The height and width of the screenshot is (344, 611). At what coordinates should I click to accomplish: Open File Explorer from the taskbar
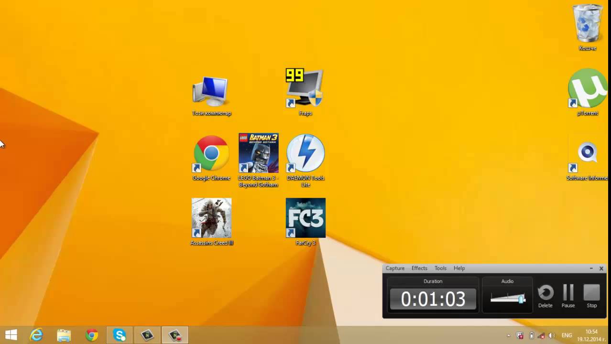tap(64, 335)
